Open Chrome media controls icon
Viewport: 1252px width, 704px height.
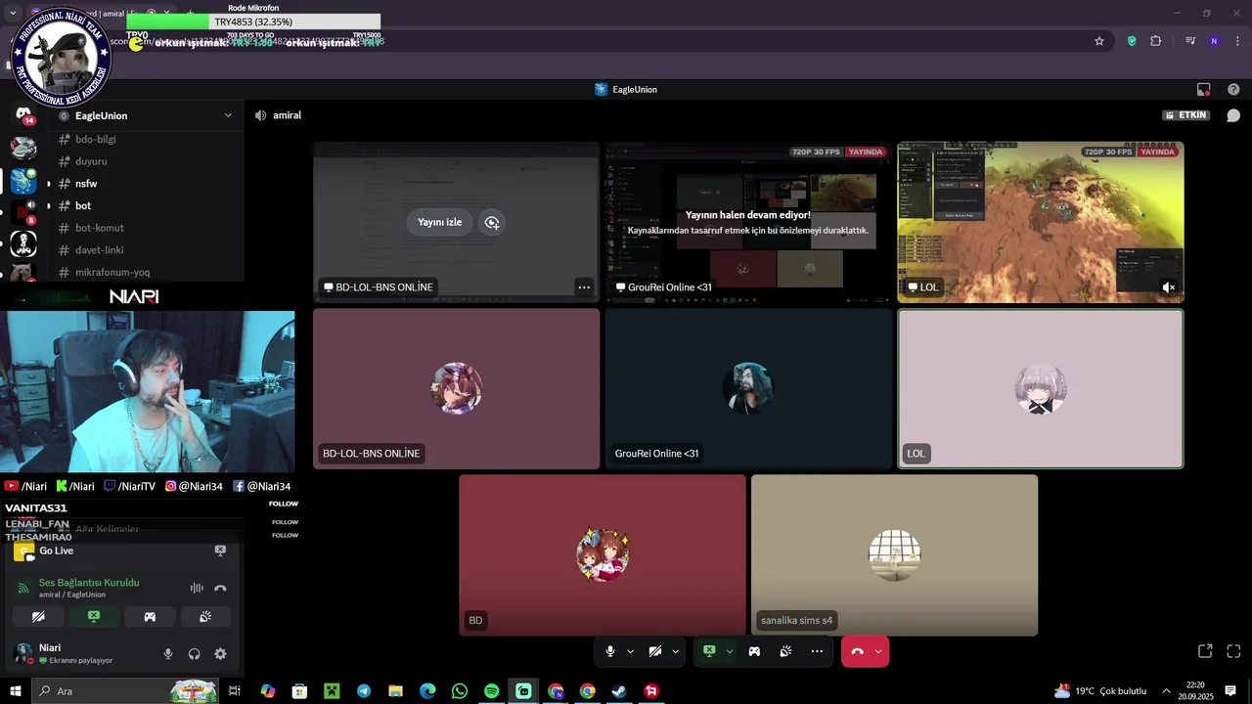tap(1190, 41)
